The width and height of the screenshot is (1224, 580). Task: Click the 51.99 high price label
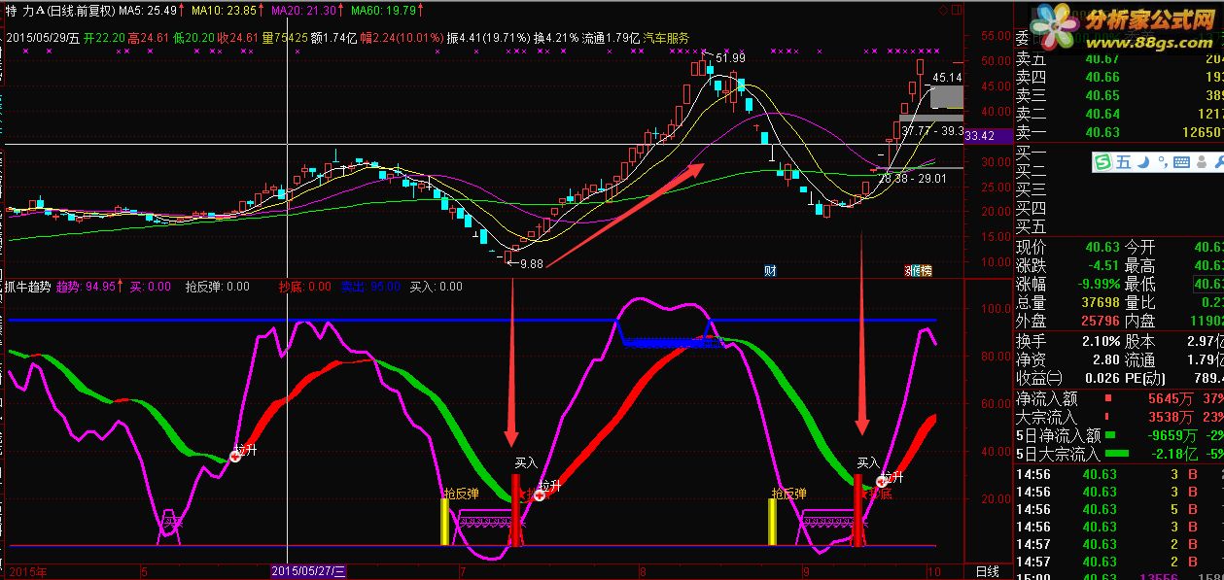[x=730, y=59]
